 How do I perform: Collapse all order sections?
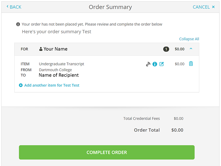click(x=189, y=39)
